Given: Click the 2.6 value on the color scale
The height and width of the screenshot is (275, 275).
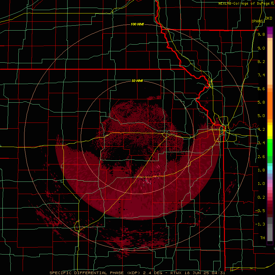Looking at the screenshot, I should (261, 157).
